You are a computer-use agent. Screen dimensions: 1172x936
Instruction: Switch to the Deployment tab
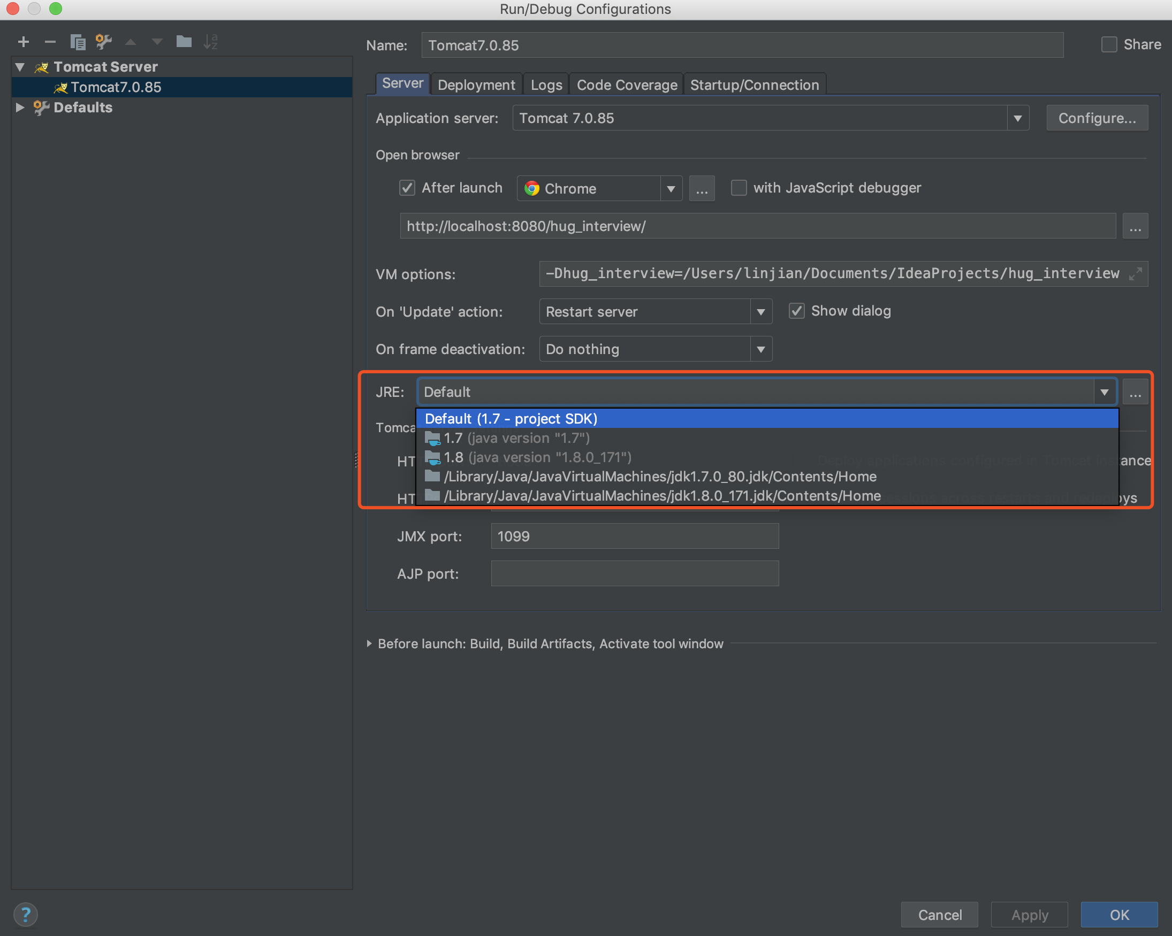click(476, 84)
